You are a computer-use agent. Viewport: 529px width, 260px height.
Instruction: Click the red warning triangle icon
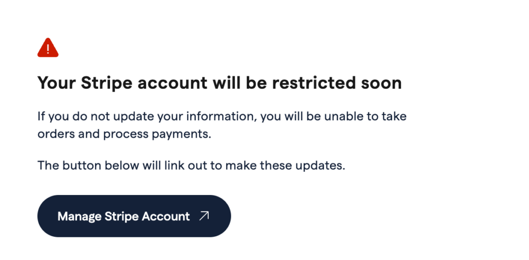tap(48, 48)
